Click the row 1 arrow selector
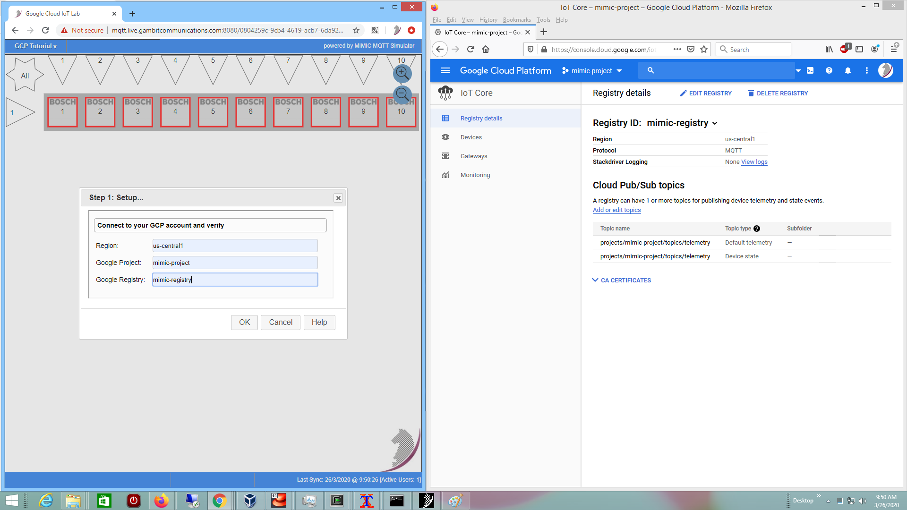 tap(20, 112)
